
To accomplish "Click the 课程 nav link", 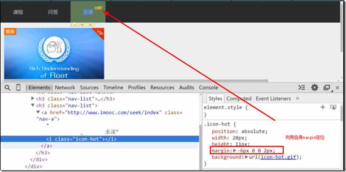I will coord(18,12).
